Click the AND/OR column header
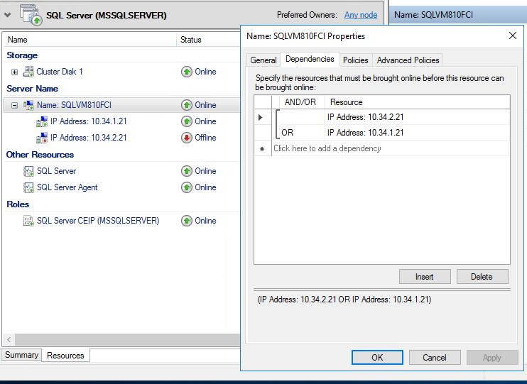Image resolution: width=527 pixels, height=384 pixels. [x=302, y=102]
